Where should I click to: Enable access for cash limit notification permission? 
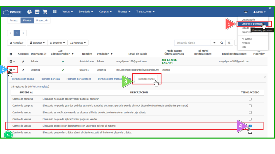[x=250, y=113]
